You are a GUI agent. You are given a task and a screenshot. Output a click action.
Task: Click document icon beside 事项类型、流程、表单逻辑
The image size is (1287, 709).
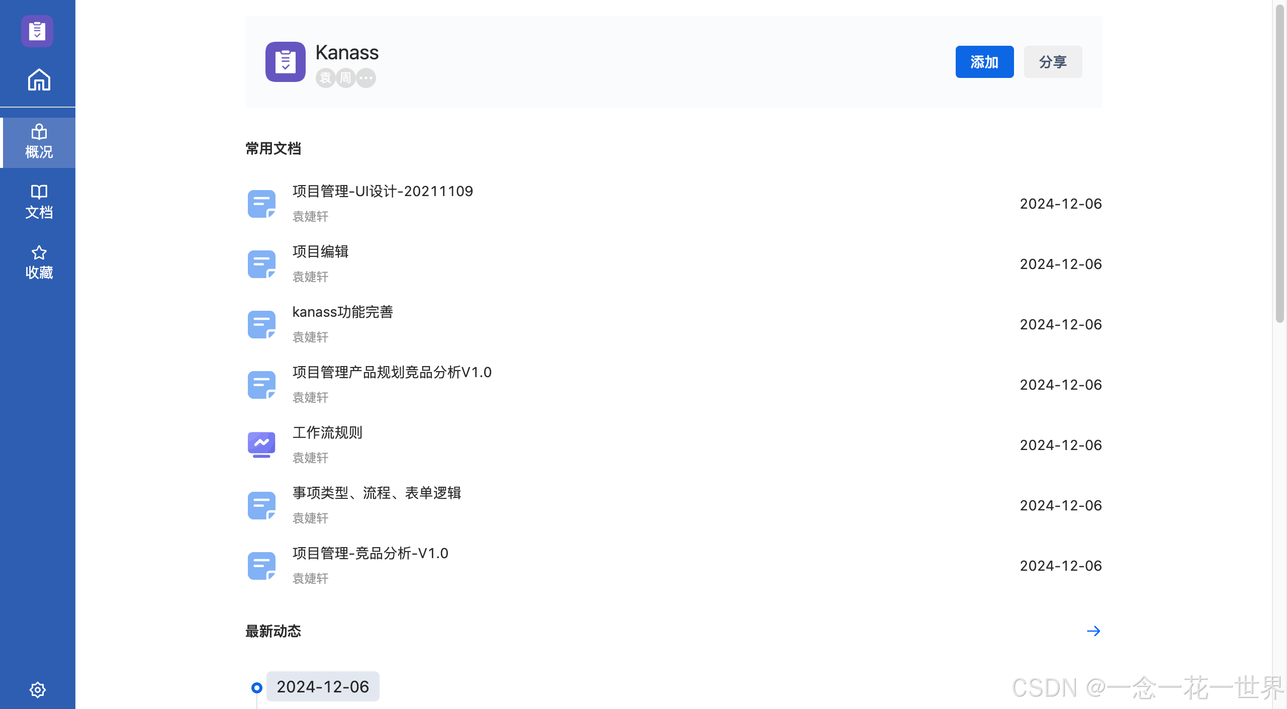click(261, 505)
